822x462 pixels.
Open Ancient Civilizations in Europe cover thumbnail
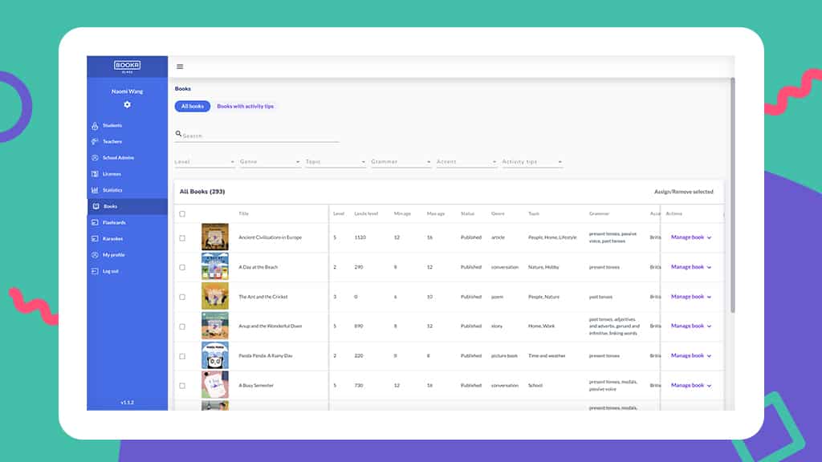click(215, 237)
